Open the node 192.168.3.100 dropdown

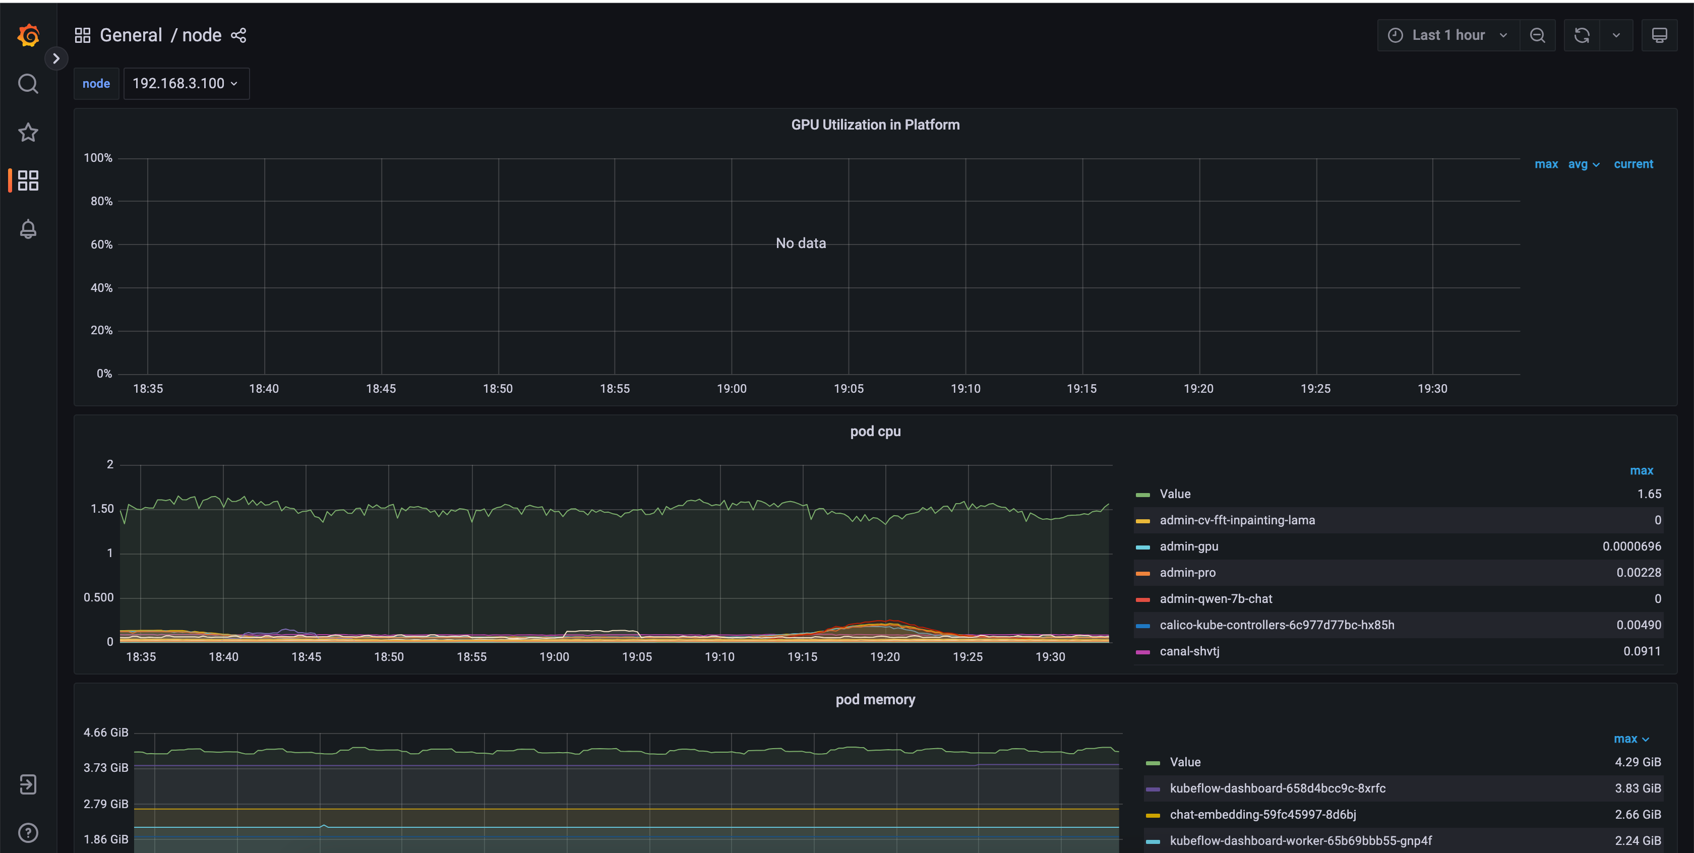[186, 84]
